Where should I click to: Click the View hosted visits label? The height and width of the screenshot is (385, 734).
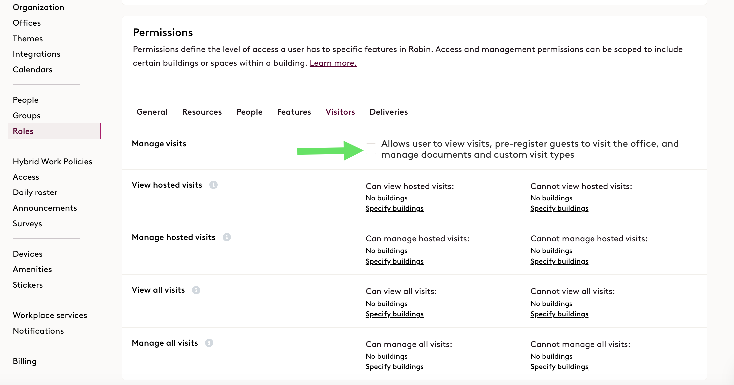coord(167,185)
